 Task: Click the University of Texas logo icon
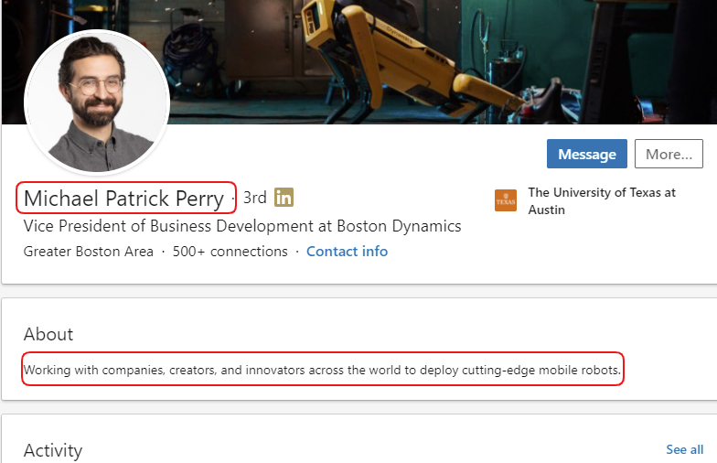506,200
